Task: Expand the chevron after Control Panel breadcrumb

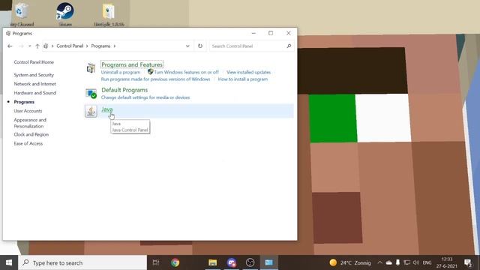Action: [87, 46]
